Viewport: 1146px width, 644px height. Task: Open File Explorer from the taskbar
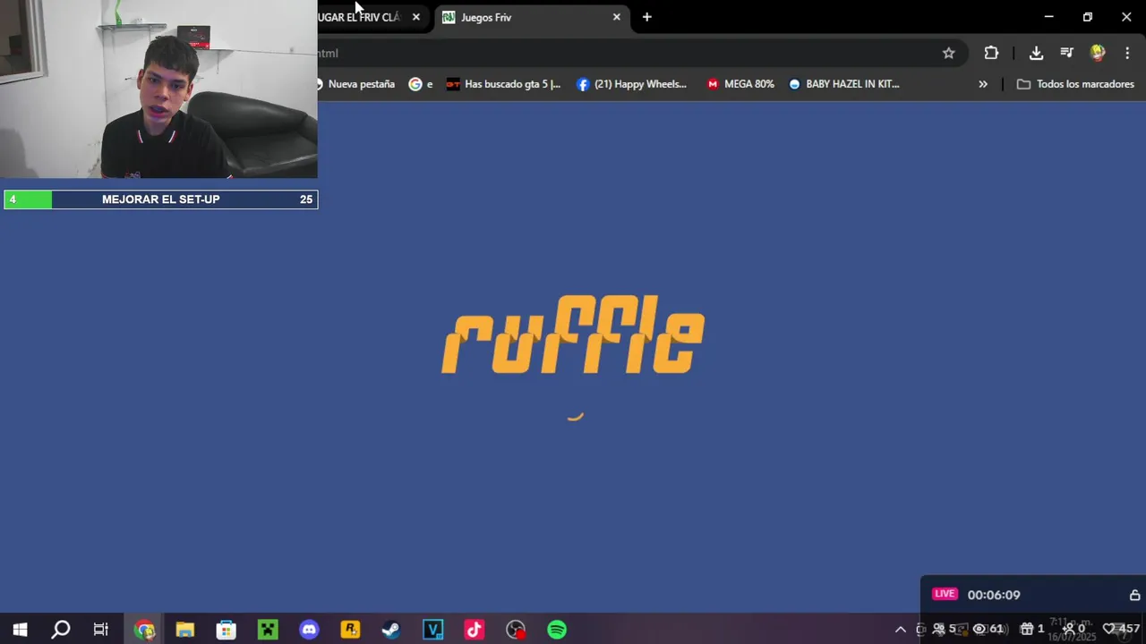pyautogui.click(x=185, y=630)
